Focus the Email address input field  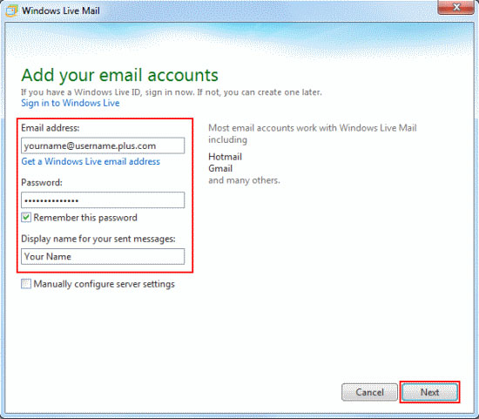[x=103, y=145]
